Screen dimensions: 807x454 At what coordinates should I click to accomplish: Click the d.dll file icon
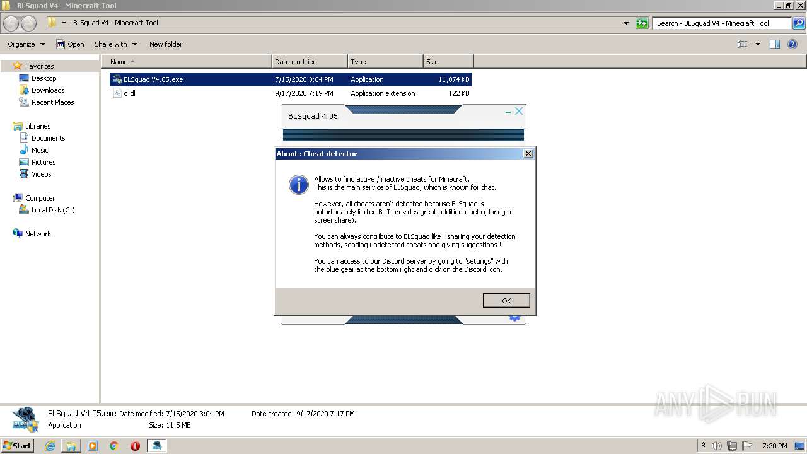117,93
